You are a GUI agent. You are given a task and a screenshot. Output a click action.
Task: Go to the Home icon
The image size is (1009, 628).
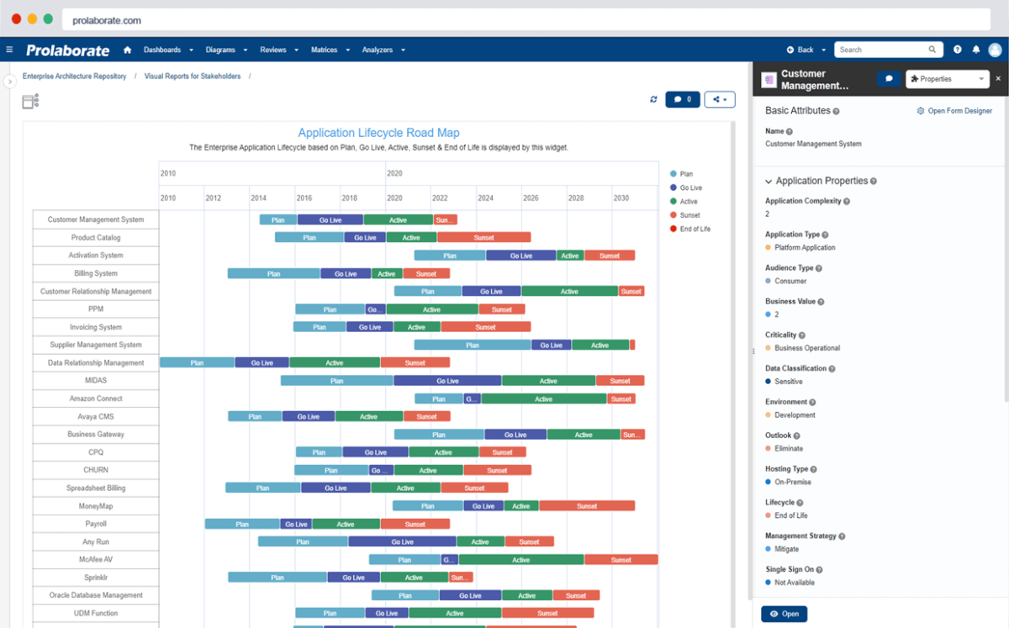tap(127, 50)
